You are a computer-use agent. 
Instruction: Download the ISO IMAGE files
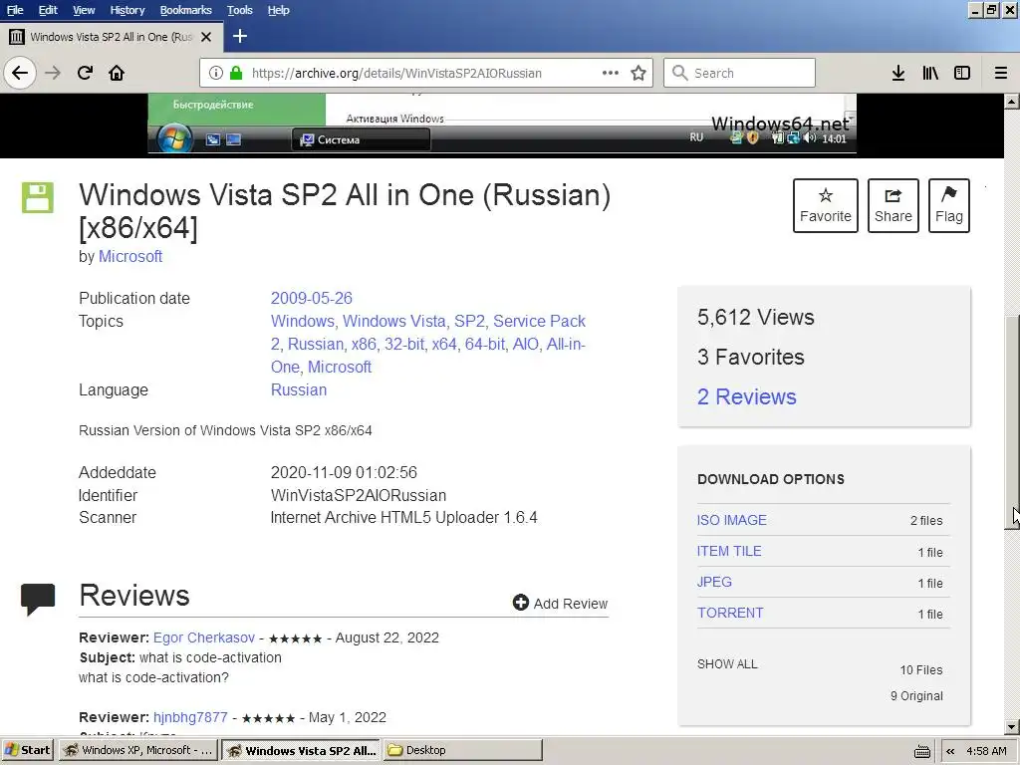(732, 520)
